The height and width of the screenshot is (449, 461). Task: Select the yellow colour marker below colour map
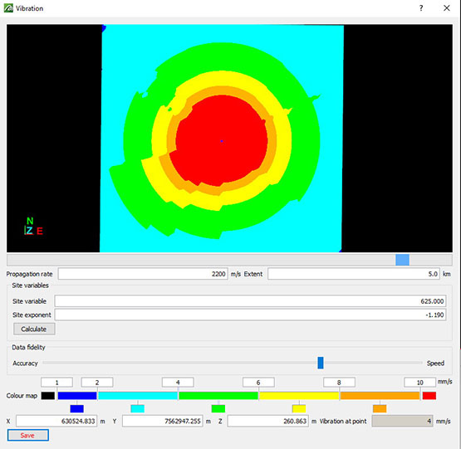299,408
